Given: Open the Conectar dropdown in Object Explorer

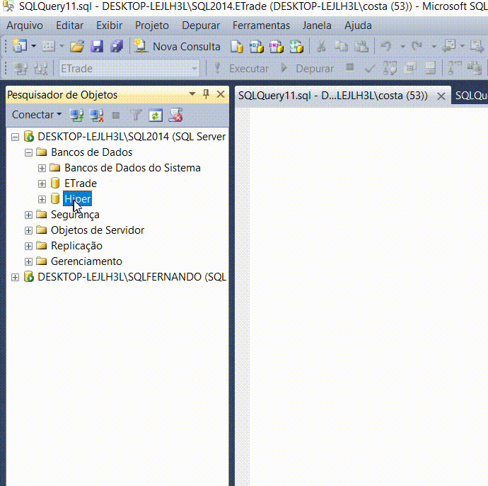Looking at the screenshot, I should point(36,115).
